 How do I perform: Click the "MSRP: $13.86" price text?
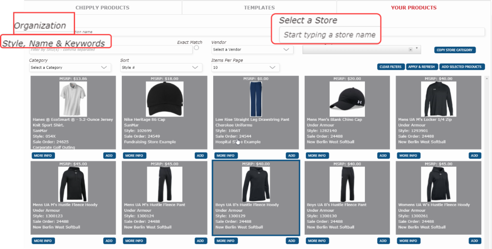(73, 79)
